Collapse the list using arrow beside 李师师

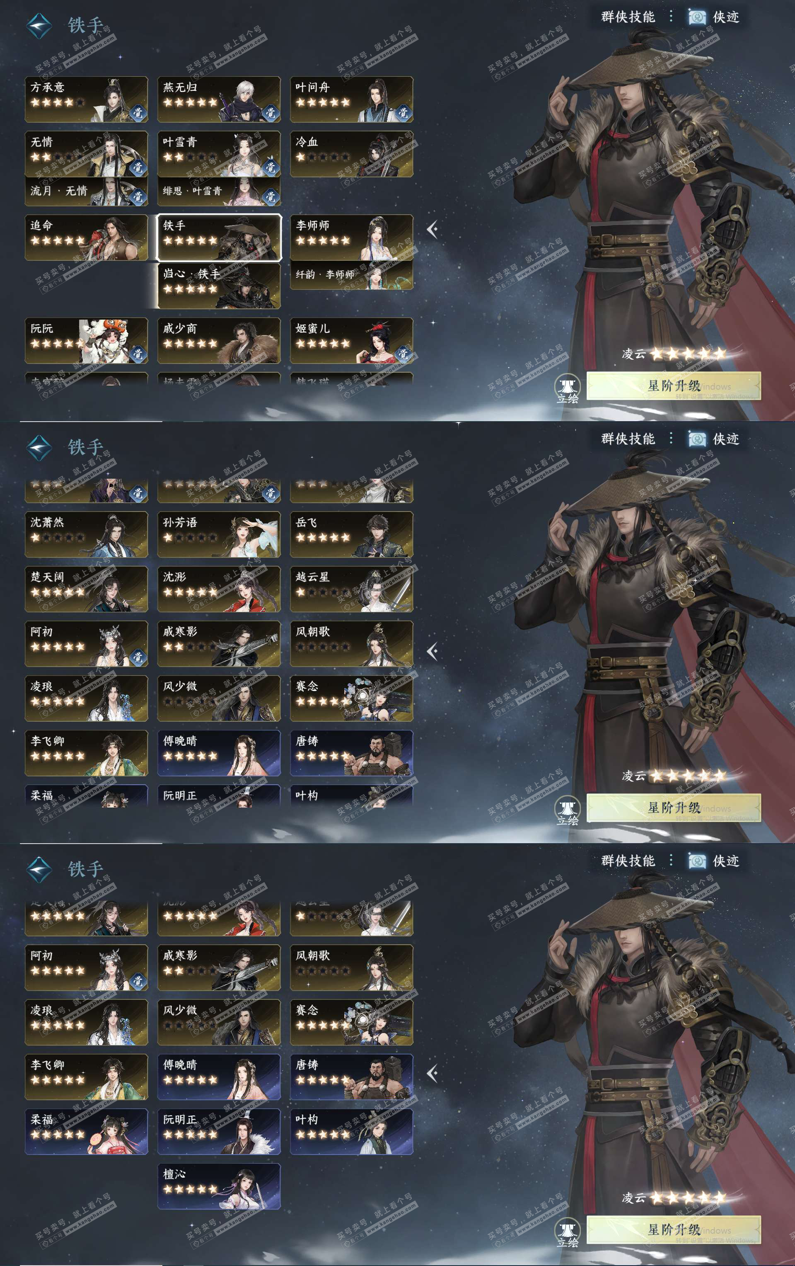[433, 229]
